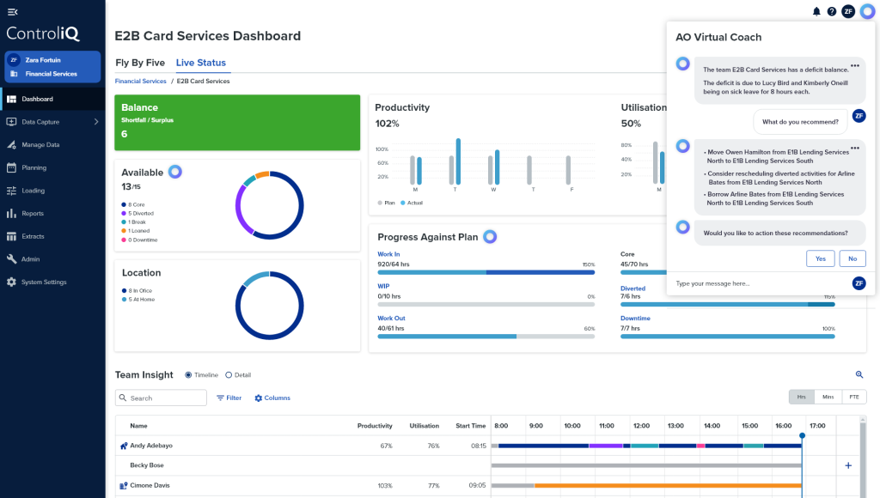Click the Loading sliders icon in sidebar
The height and width of the screenshot is (498, 880).
pos(11,191)
